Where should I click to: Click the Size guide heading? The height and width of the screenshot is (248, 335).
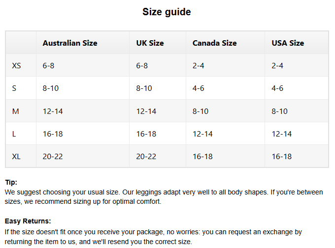pyautogui.click(x=167, y=12)
